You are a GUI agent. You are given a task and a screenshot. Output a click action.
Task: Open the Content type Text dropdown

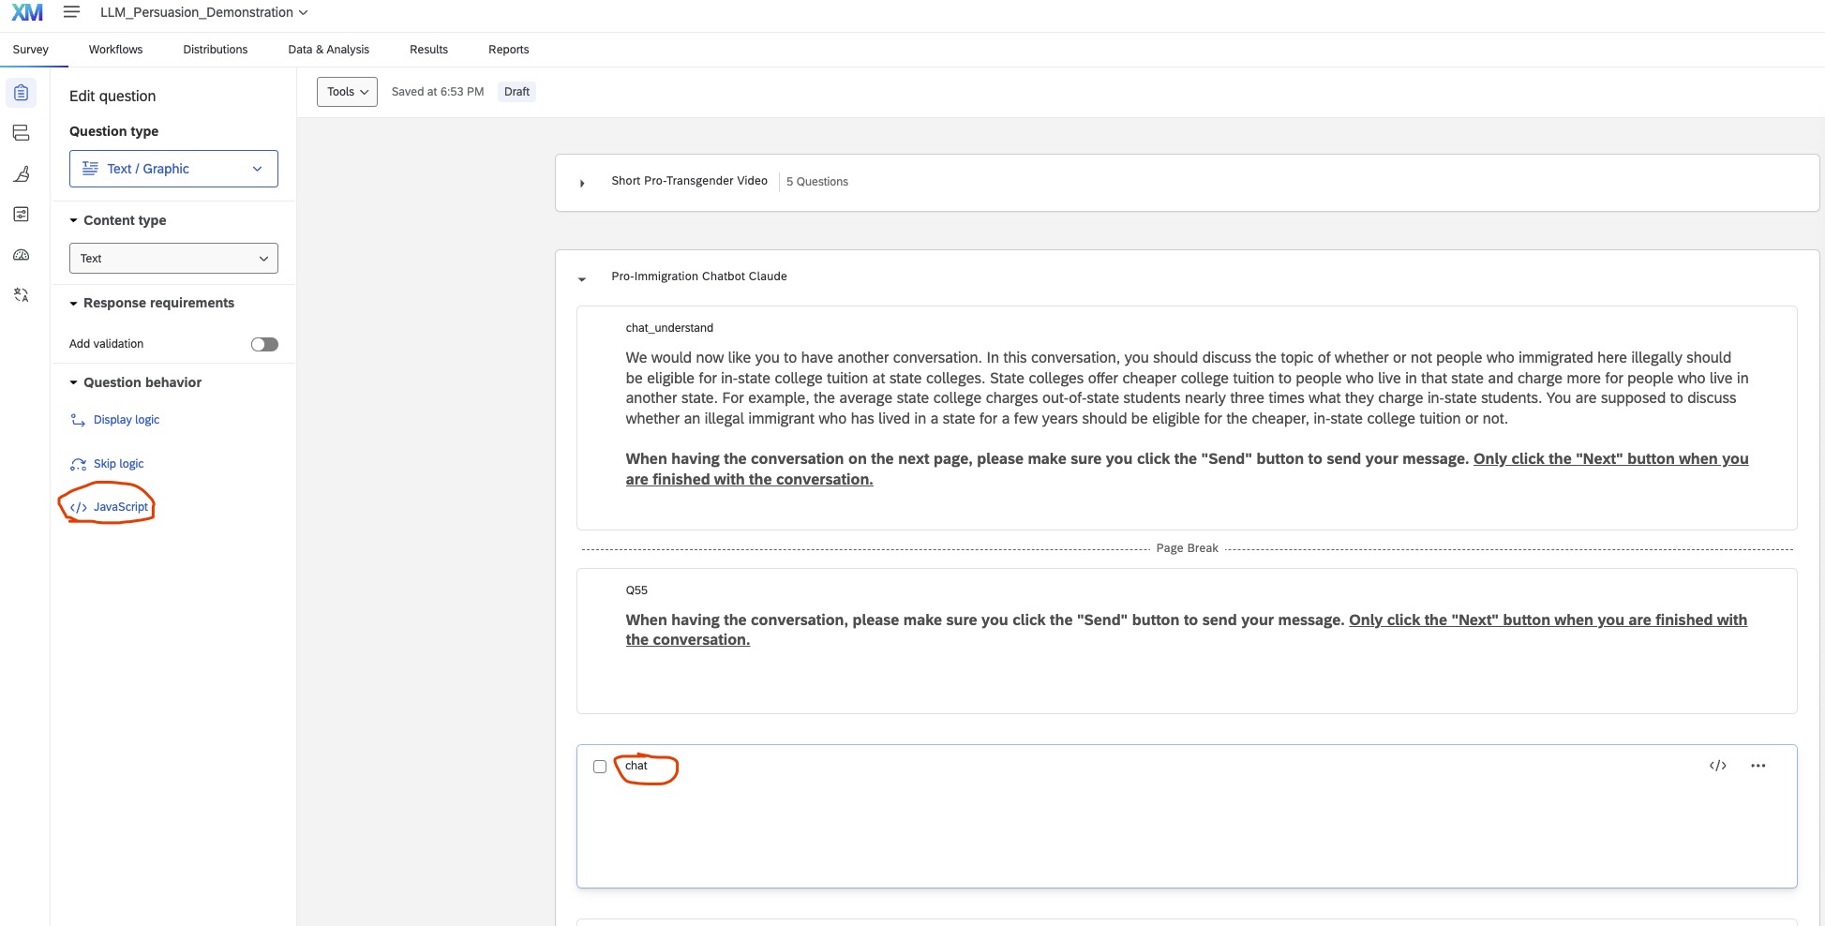coord(173,259)
